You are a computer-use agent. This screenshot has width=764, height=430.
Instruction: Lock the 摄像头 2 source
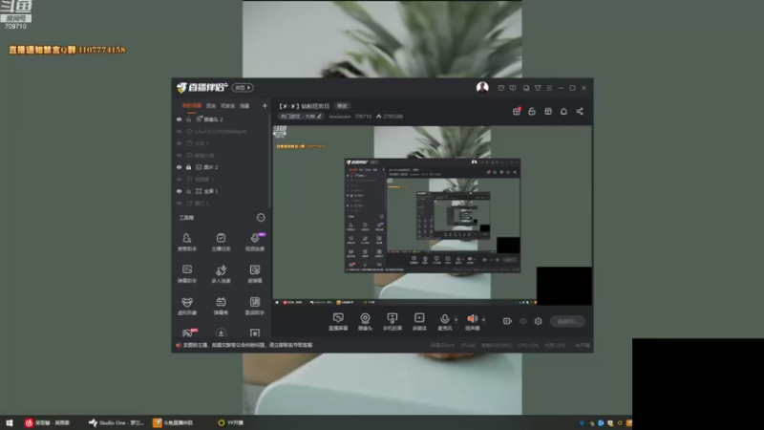pyautogui.click(x=188, y=119)
